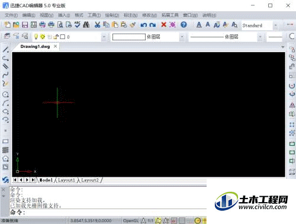Go to first layout tab arrow
The width and height of the screenshot is (296, 224).
click(x=15, y=180)
